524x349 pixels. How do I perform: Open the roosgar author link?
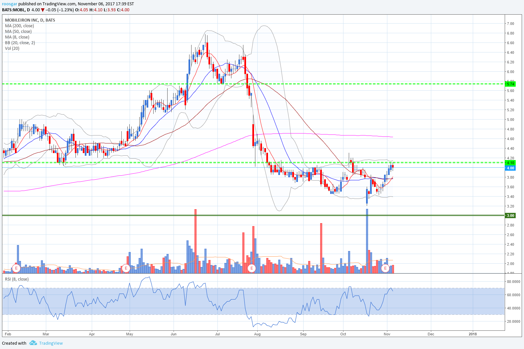10,4
